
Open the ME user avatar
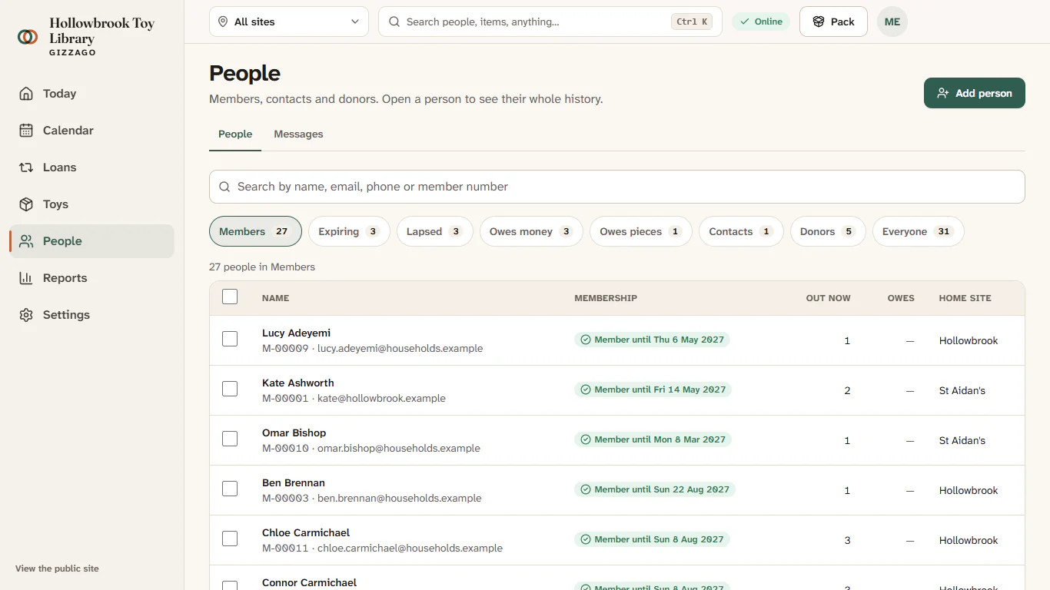[x=892, y=22]
